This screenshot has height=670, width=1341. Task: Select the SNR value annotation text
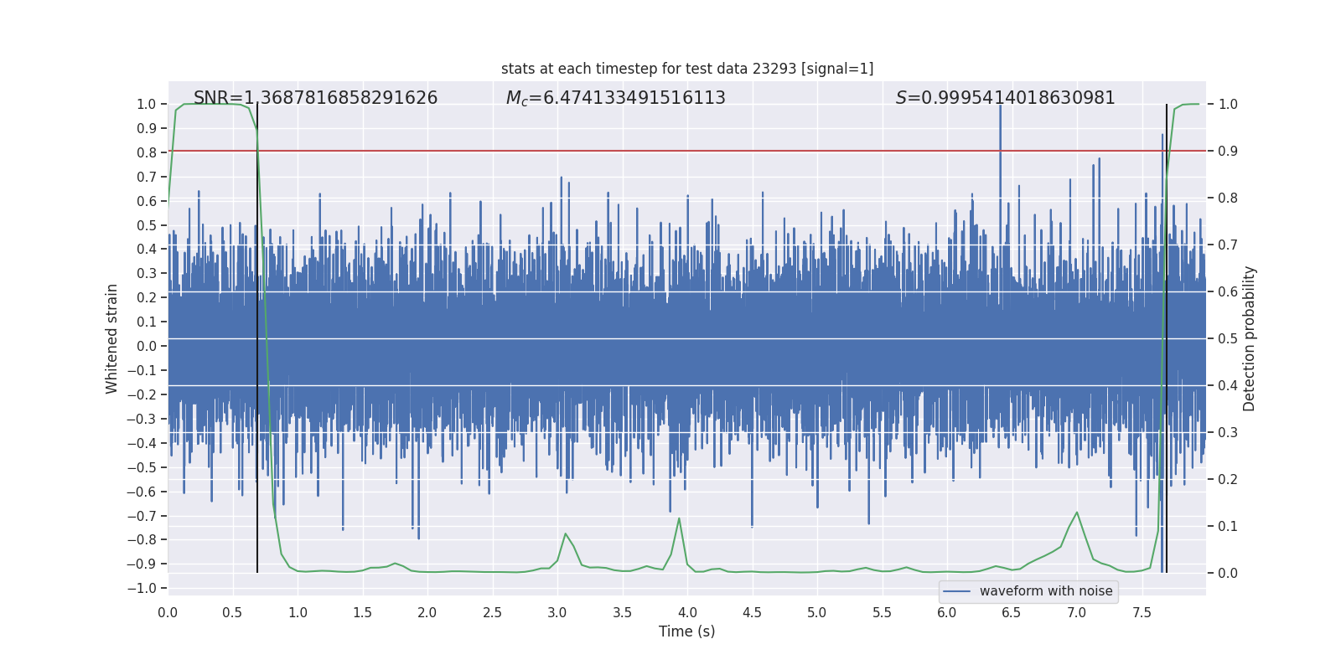click(315, 98)
